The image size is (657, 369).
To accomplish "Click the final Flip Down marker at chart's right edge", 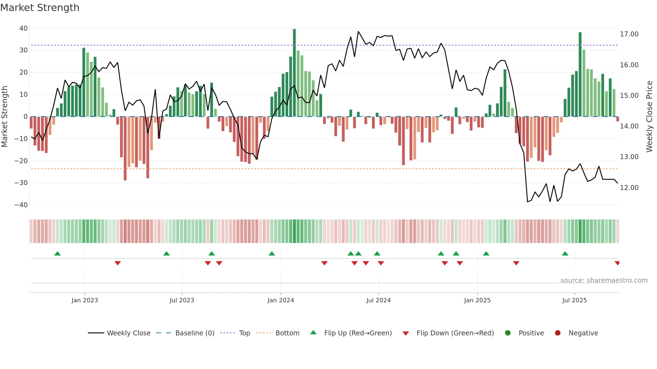I will [617, 263].
